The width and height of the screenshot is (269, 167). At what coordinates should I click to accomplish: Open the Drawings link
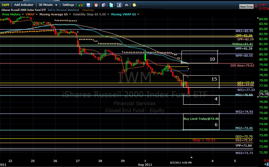point(88,10)
